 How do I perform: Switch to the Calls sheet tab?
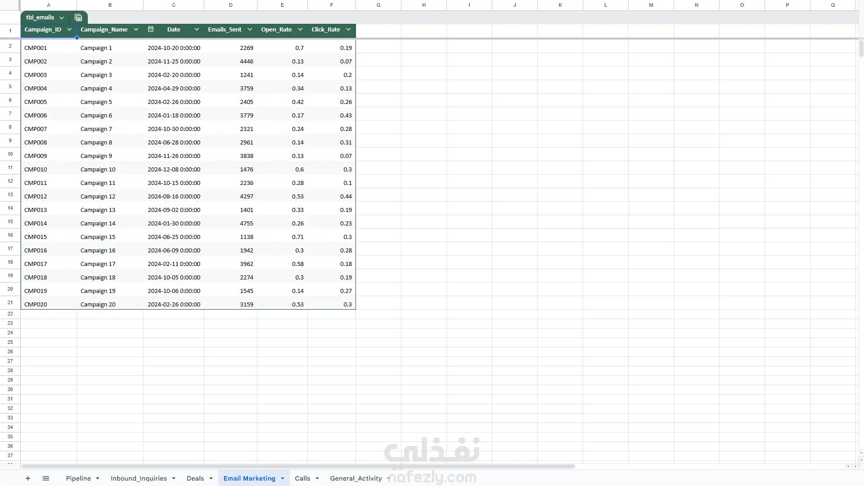click(302, 478)
